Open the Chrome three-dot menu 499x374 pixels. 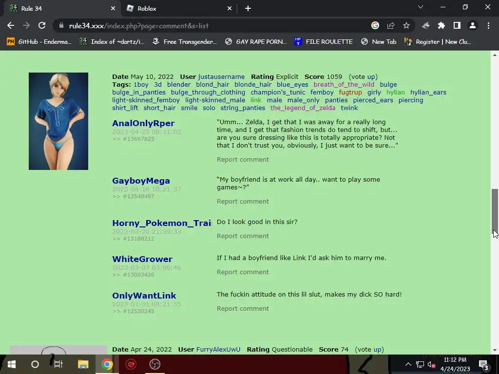[x=488, y=25]
